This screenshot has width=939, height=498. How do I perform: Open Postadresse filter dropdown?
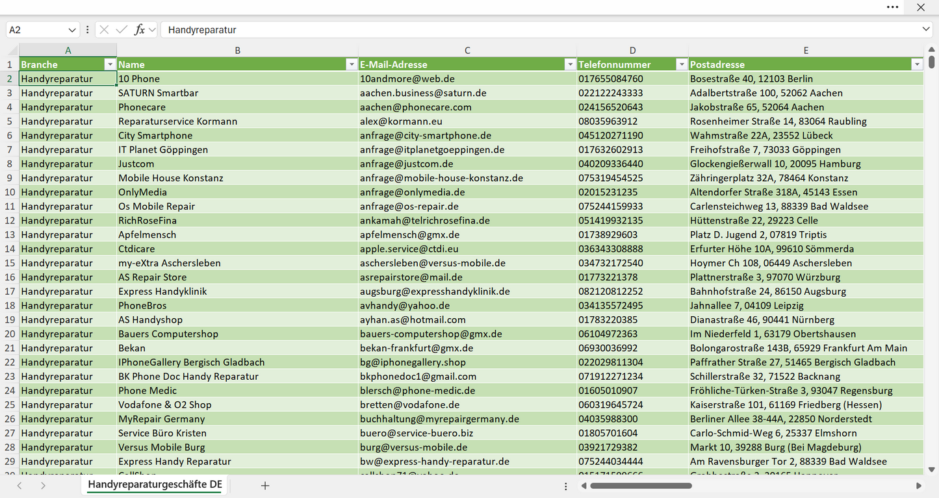pos(917,64)
